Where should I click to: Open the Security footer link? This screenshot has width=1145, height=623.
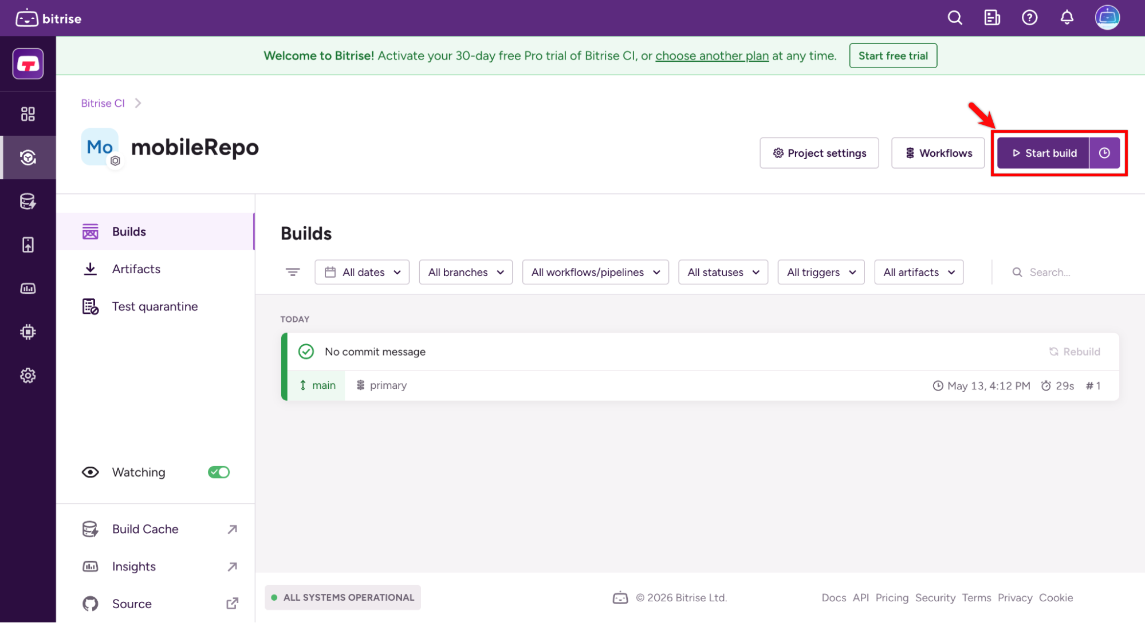(x=935, y=598)
